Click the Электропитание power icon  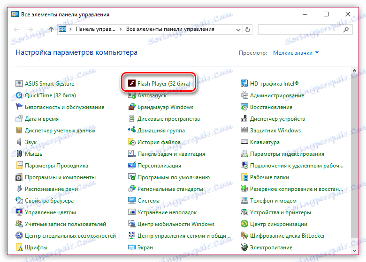point(244,247)
